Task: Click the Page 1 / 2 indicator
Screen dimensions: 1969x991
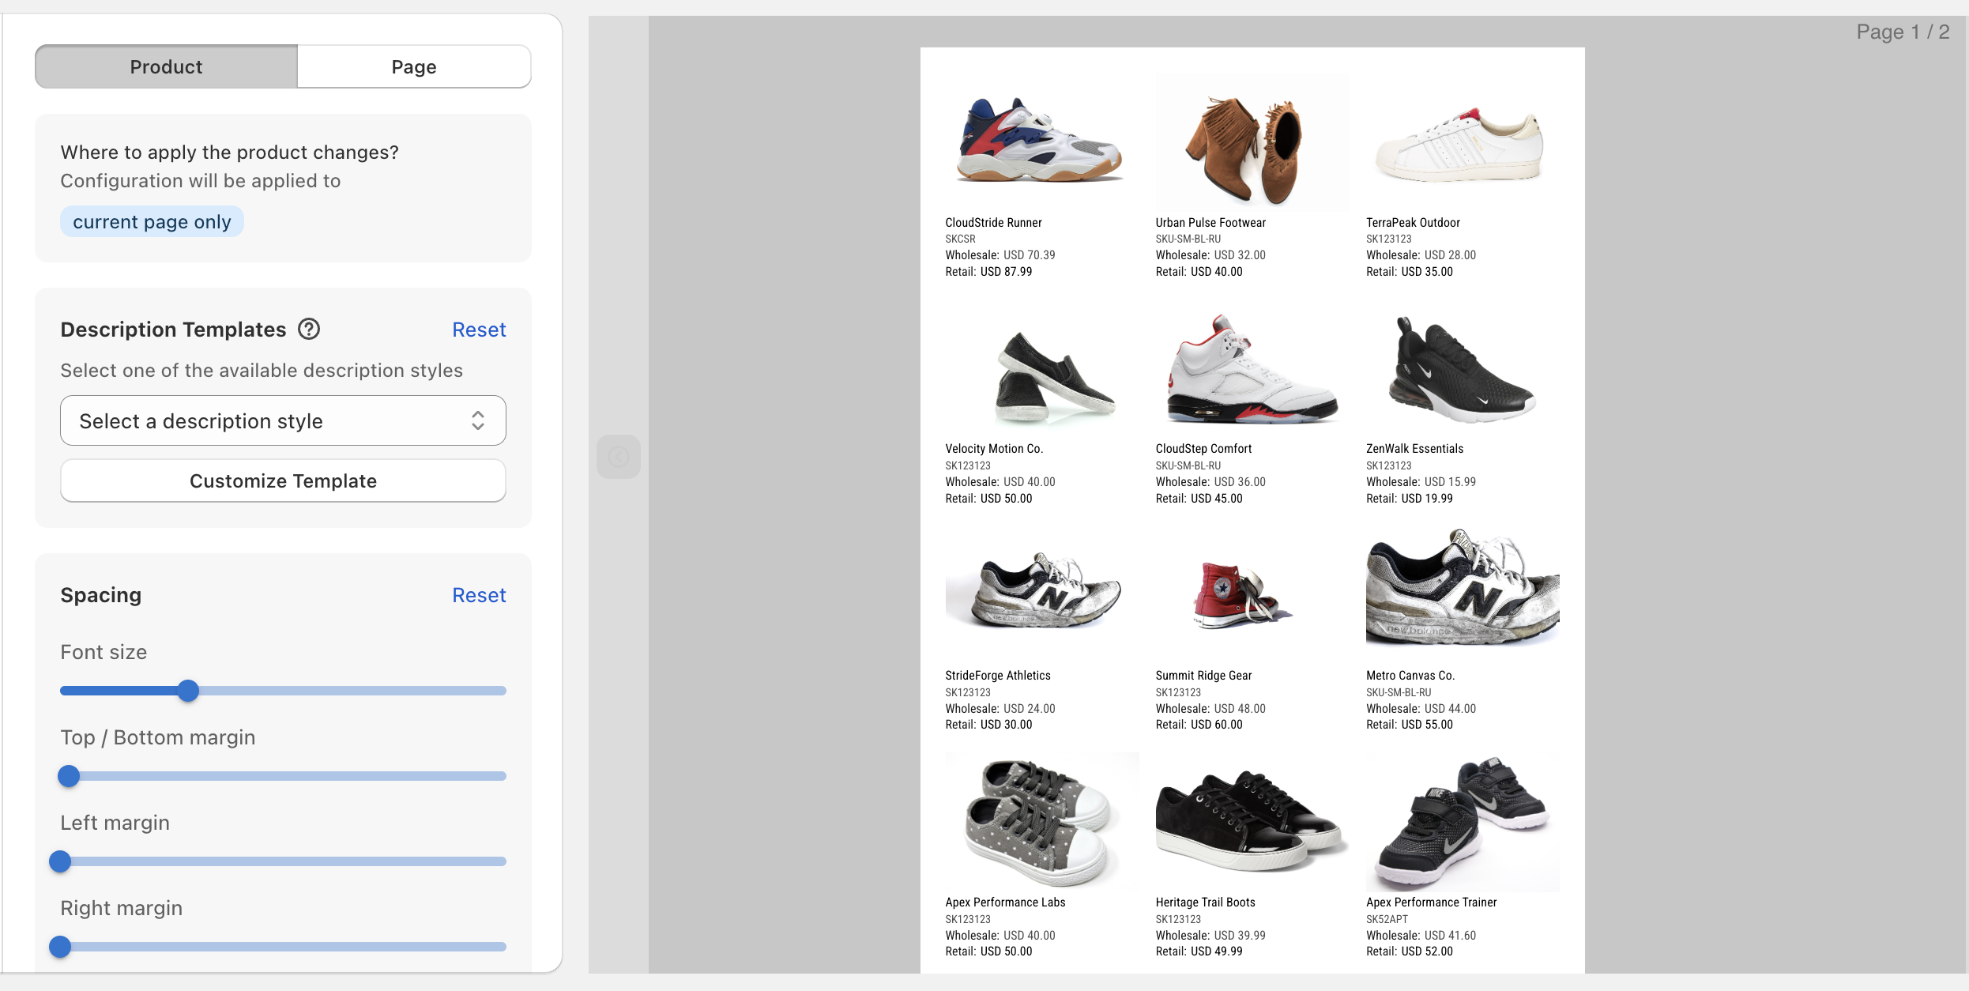Action: tap(1903, 32)
